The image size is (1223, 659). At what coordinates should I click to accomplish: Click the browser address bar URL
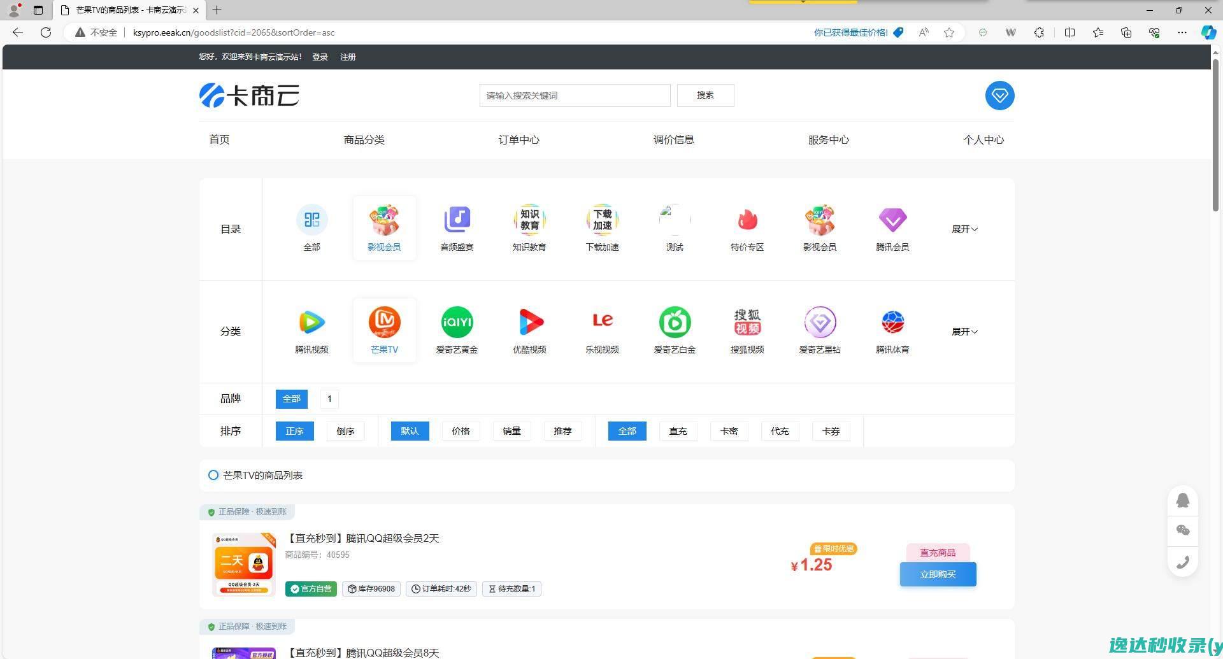point(234,32)
